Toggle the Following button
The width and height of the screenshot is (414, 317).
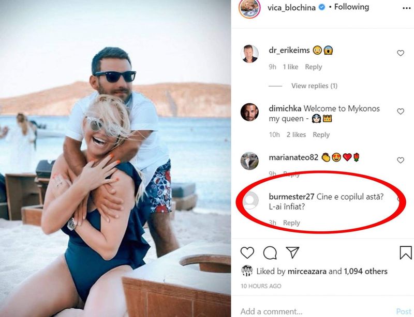click(x=351, y=7)
